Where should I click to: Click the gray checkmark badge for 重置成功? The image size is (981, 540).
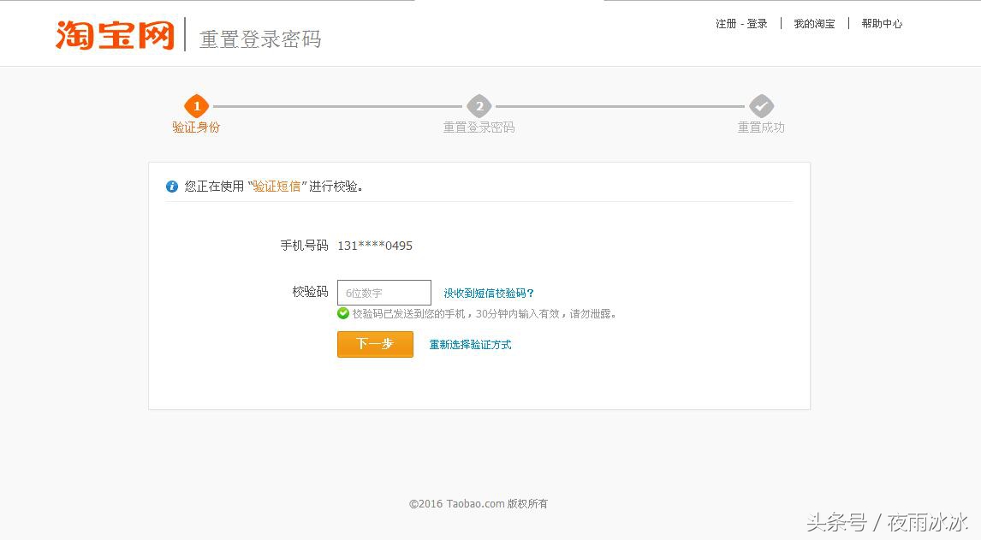[760, 106]
